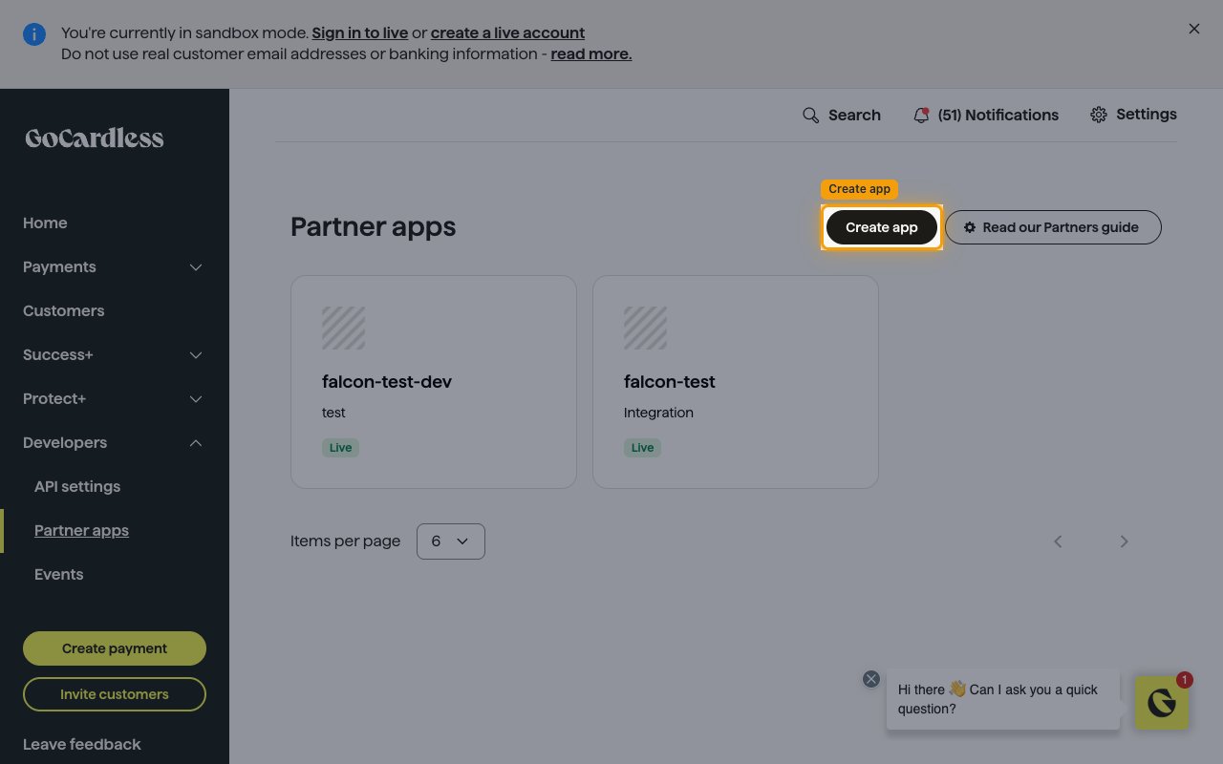
Task: Dismiss the sandbox mode banner
Action: 1194,29
